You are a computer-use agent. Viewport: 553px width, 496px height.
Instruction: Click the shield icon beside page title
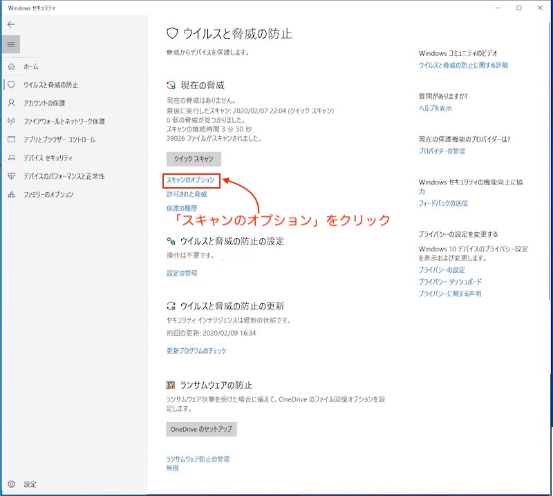coord(171,33)
